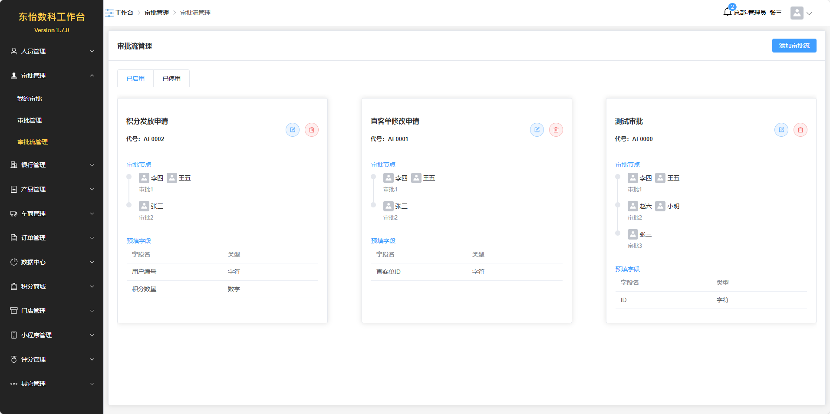Delete the 积分发放申请 approval flow
The height and width of the screenshot is (414, 830).
312,130
